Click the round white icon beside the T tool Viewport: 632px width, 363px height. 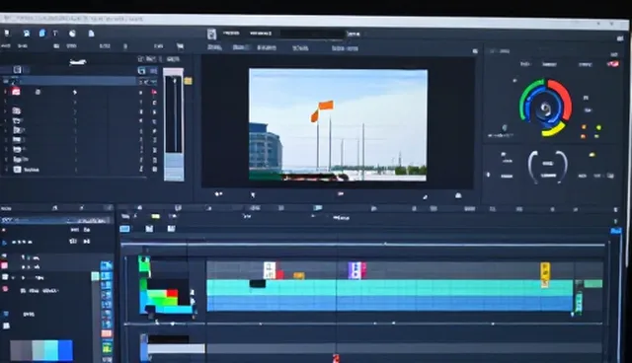pos(72,34)
